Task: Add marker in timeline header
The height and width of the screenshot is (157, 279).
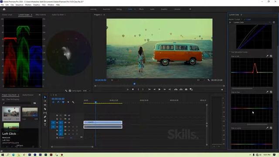Action: click(x=68, y=102)
